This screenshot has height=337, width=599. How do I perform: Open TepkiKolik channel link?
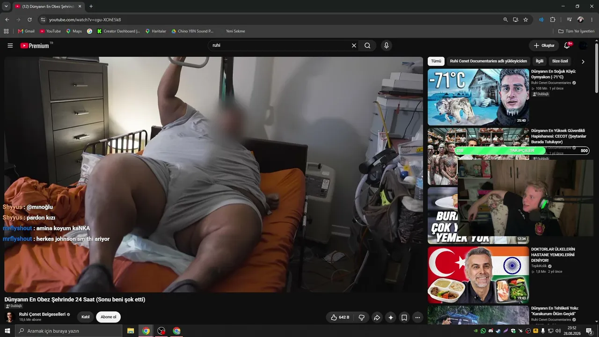tap(540, 266)
